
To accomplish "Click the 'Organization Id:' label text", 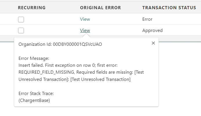I will [x=35, y=44].
